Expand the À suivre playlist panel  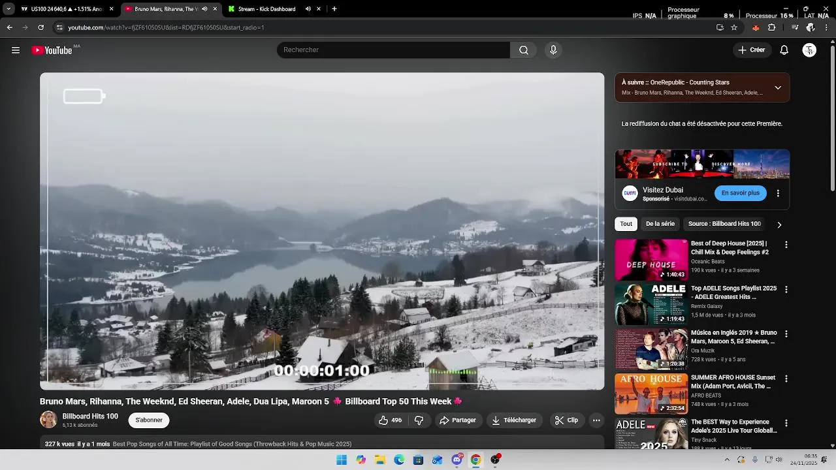[778, 87]
